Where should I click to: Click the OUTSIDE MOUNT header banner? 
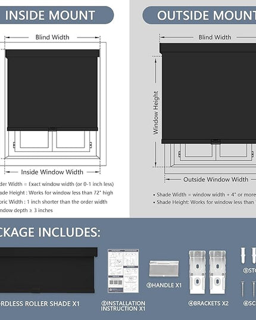point(199,15)
